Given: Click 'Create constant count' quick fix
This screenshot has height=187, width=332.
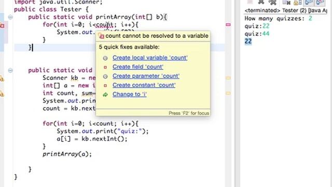Looking at the screenshot, I should click(x=144, y=85).
